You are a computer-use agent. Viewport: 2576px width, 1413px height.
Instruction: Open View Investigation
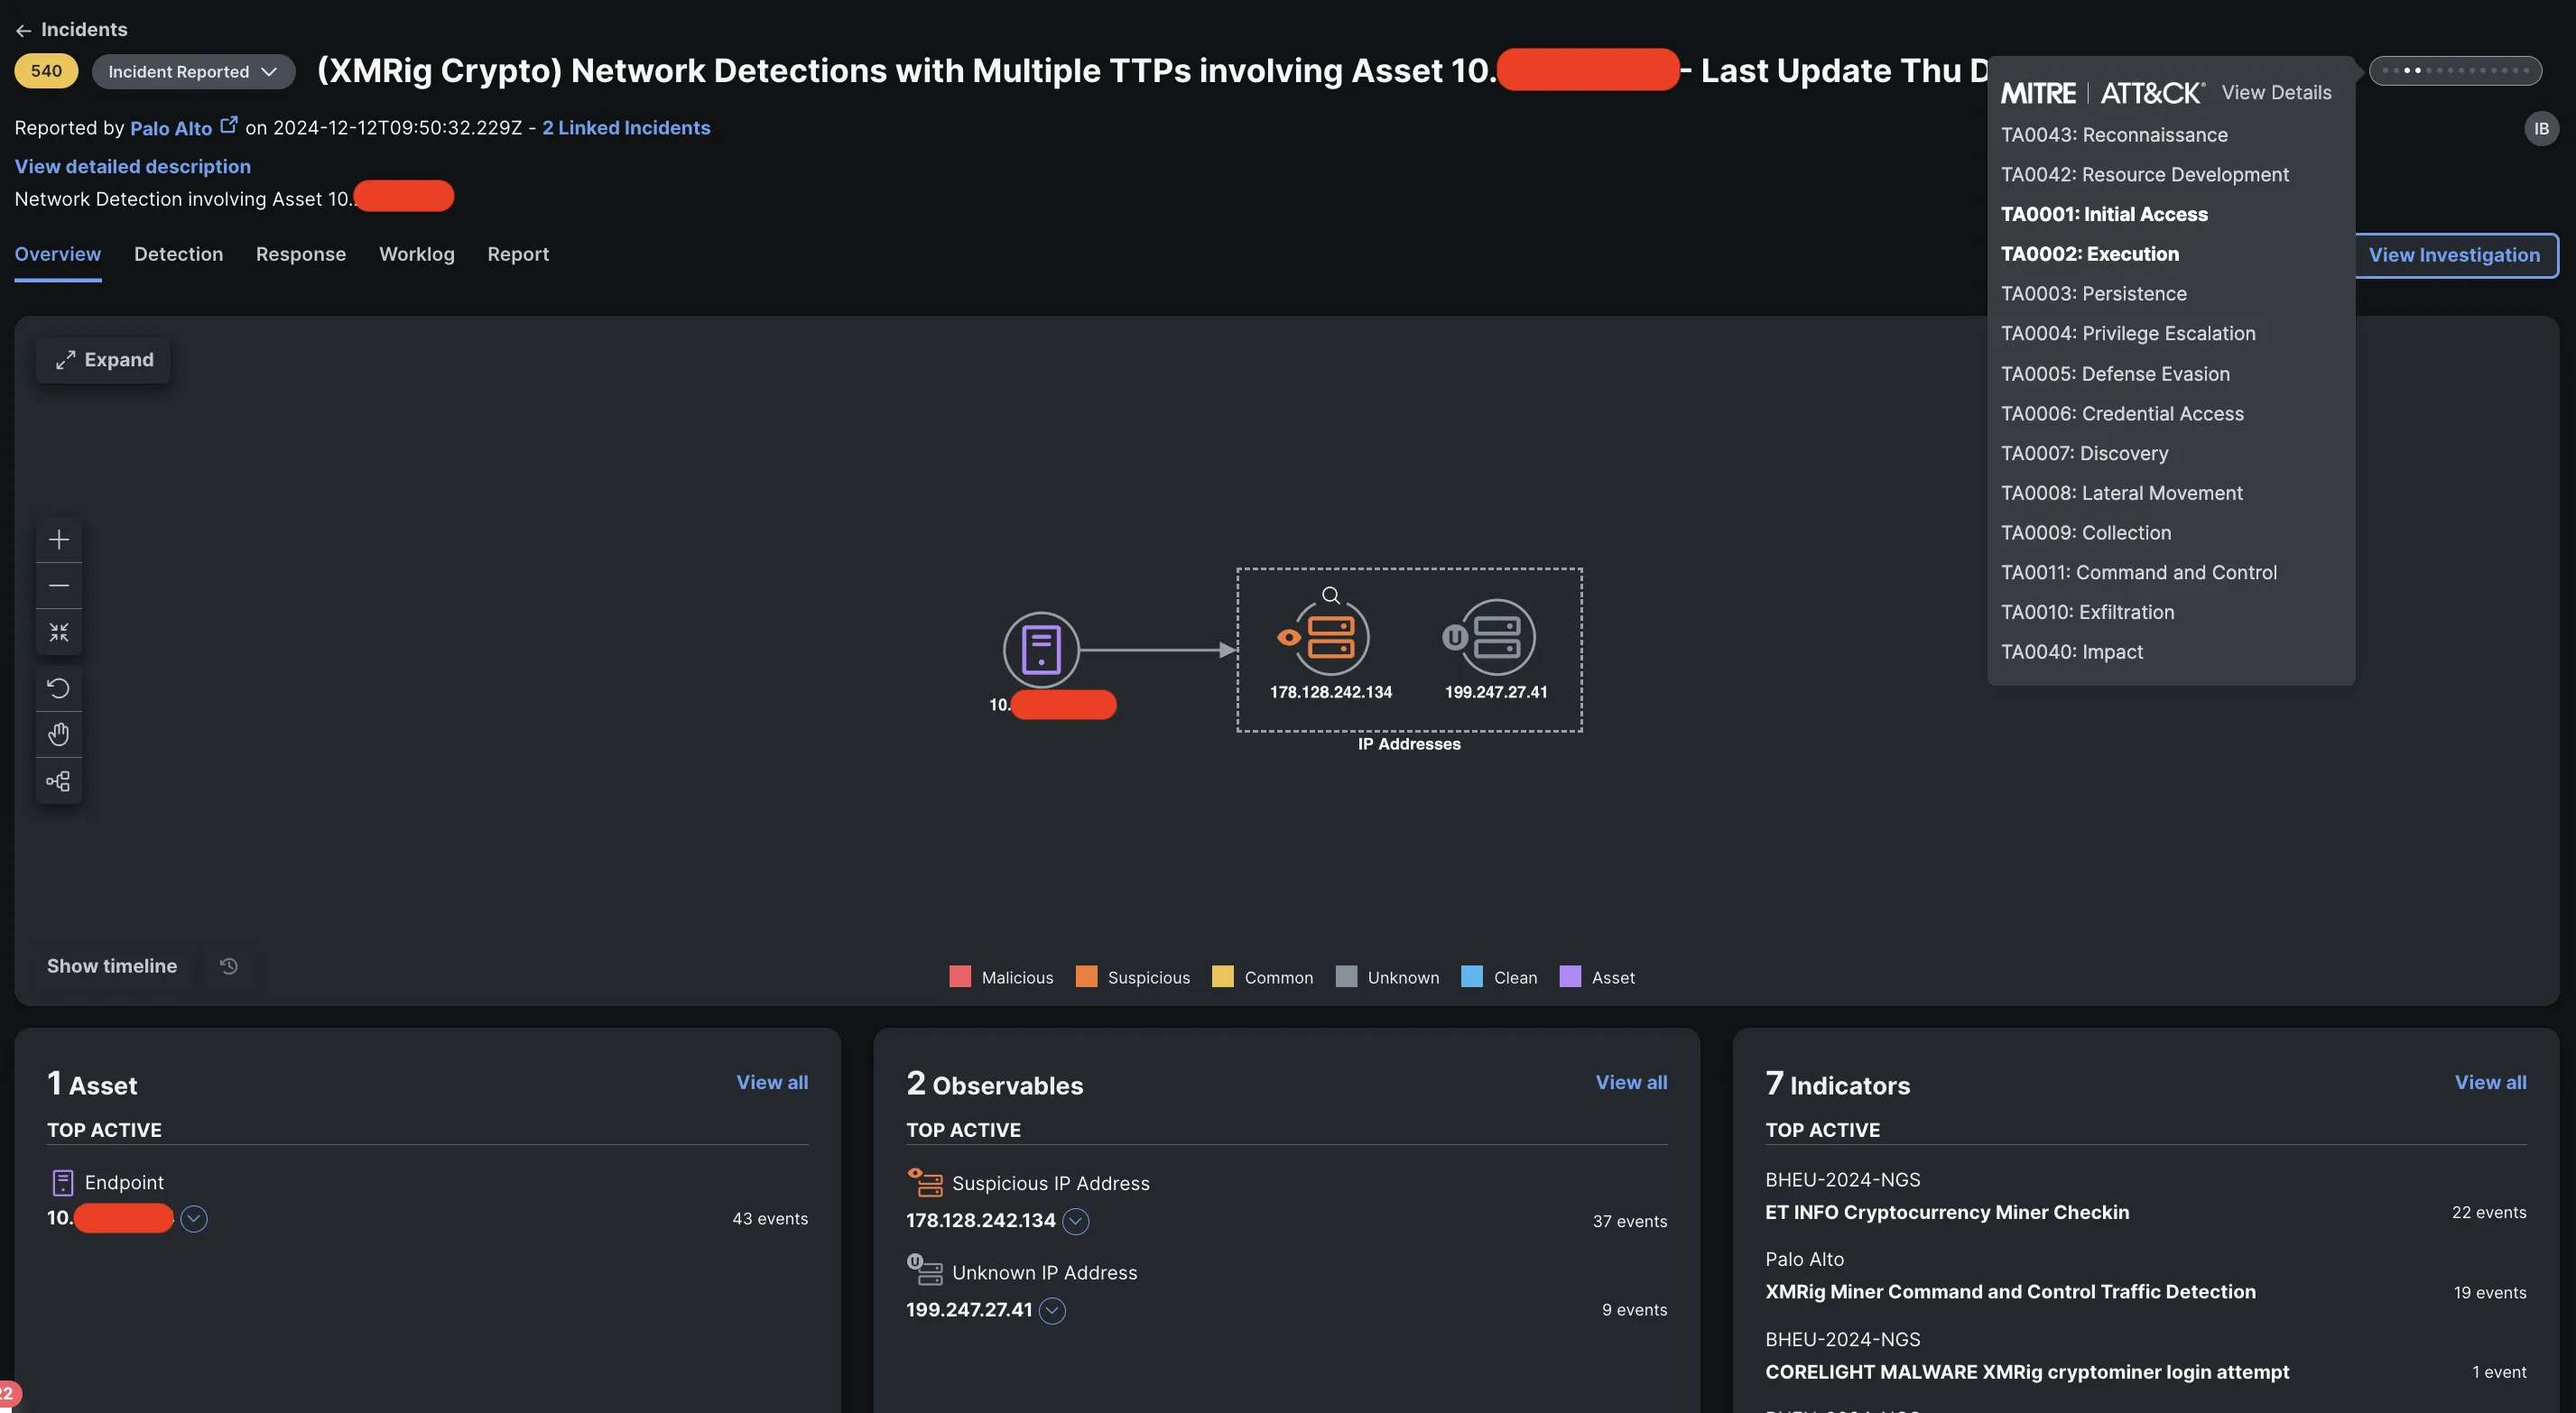tap(2456, 255)
